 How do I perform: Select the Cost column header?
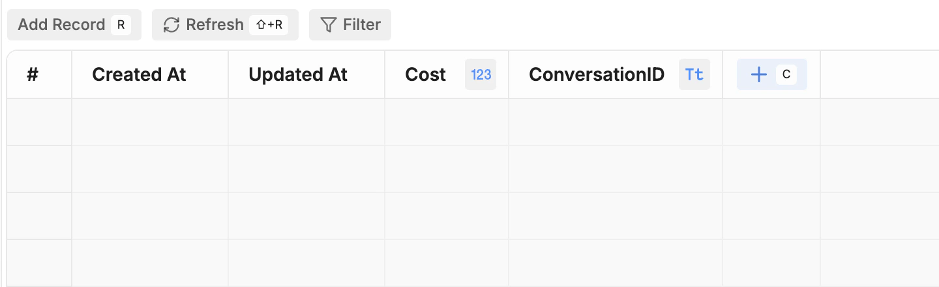(425, 74)
